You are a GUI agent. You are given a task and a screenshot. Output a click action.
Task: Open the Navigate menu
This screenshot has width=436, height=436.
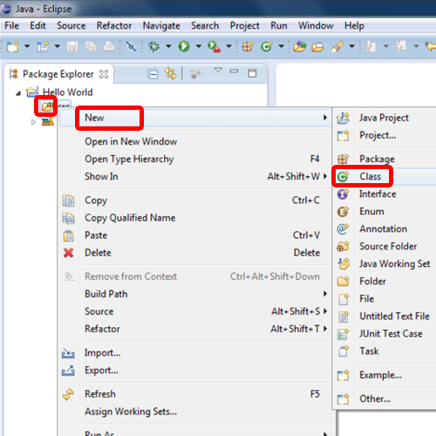pos(161,26)
